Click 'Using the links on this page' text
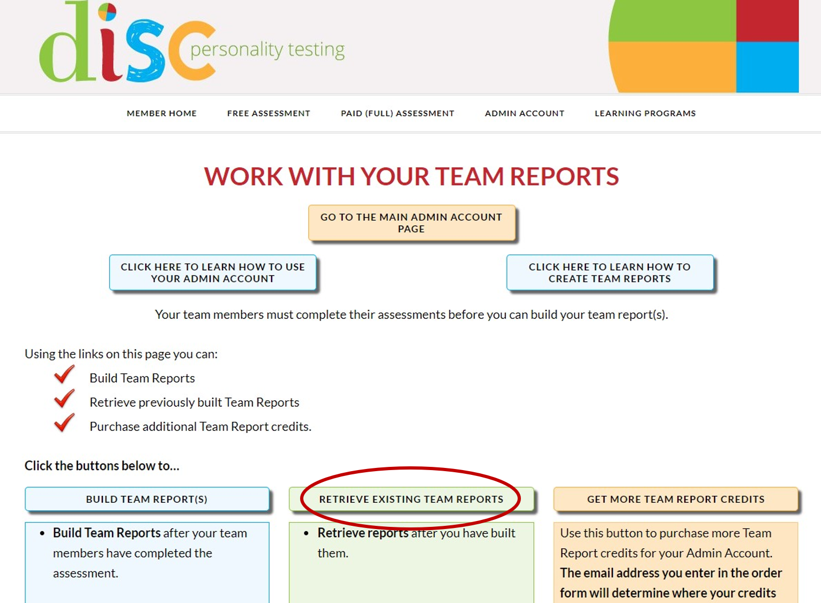821x603 pixels. (x=121, y=354)
